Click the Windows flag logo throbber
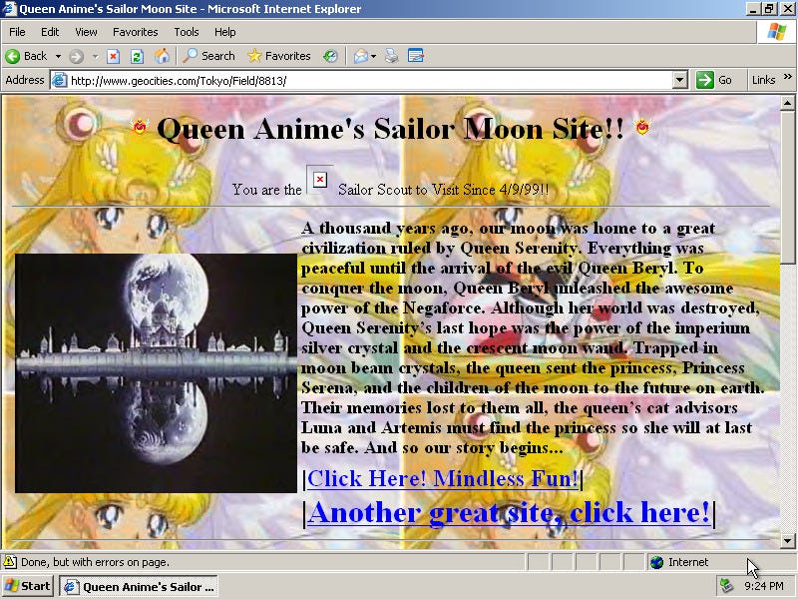Image resolution: width=798 pixels, height=599 pixels. pyautogui.click(x=777, y=32)
